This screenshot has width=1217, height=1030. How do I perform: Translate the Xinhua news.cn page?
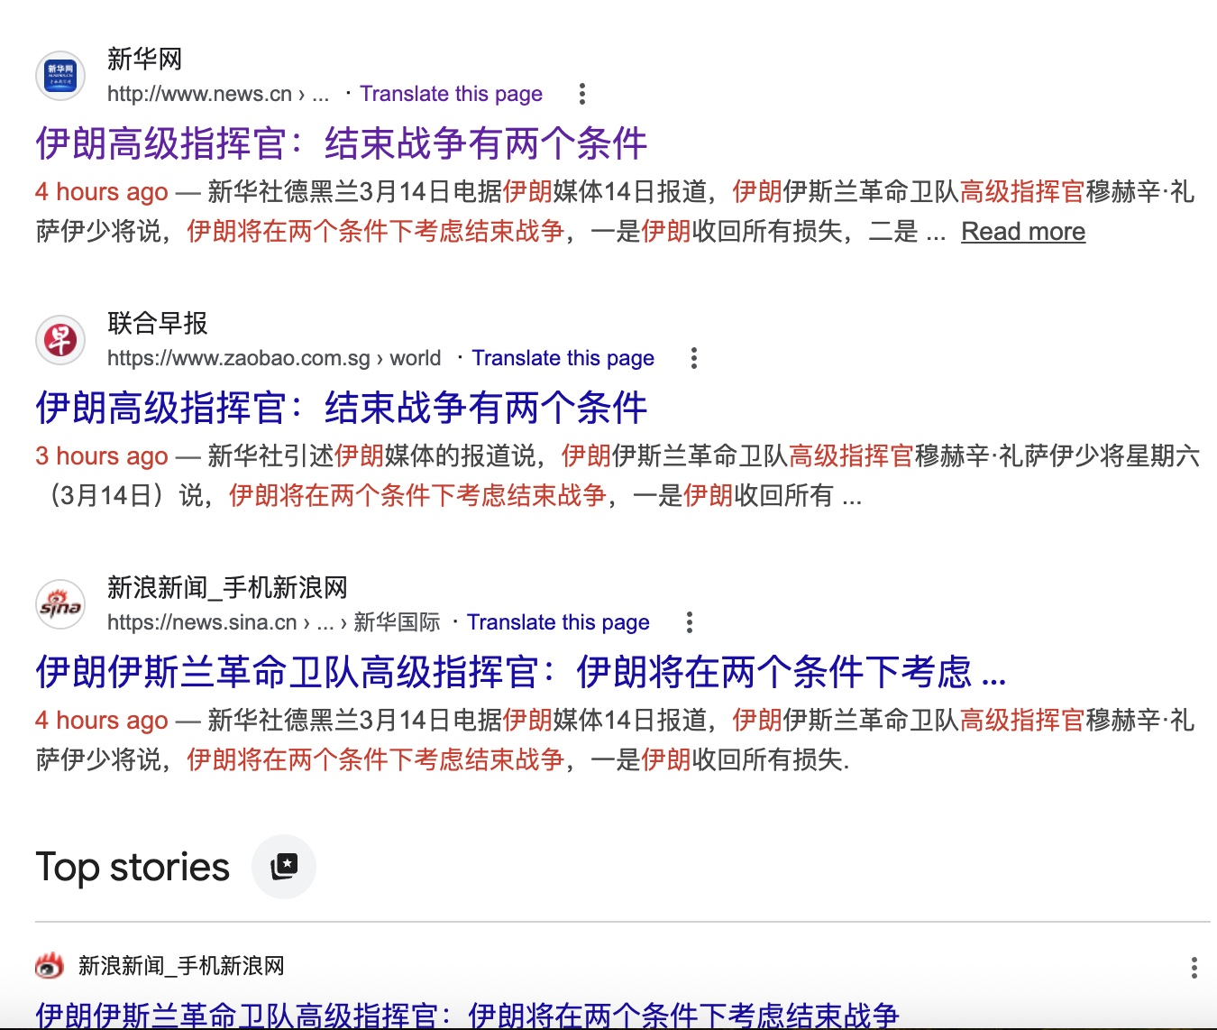point(451,94)
